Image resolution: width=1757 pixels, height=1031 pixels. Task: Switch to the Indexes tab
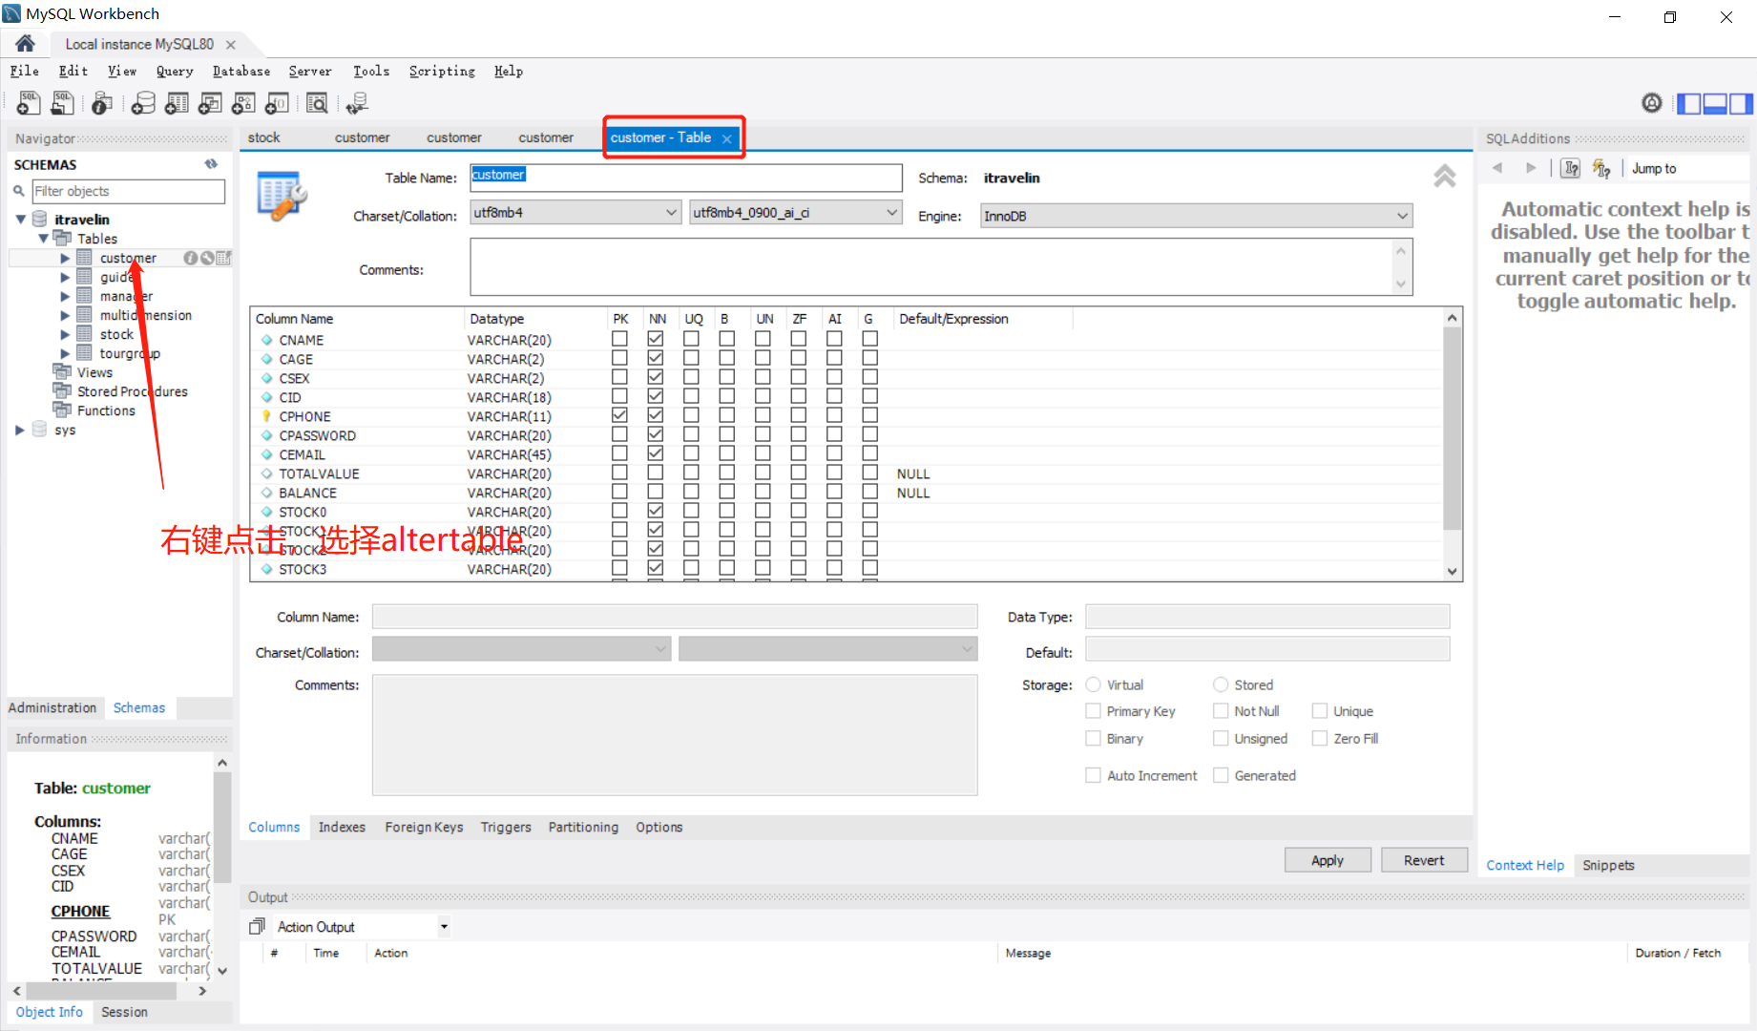pos(342,827)
